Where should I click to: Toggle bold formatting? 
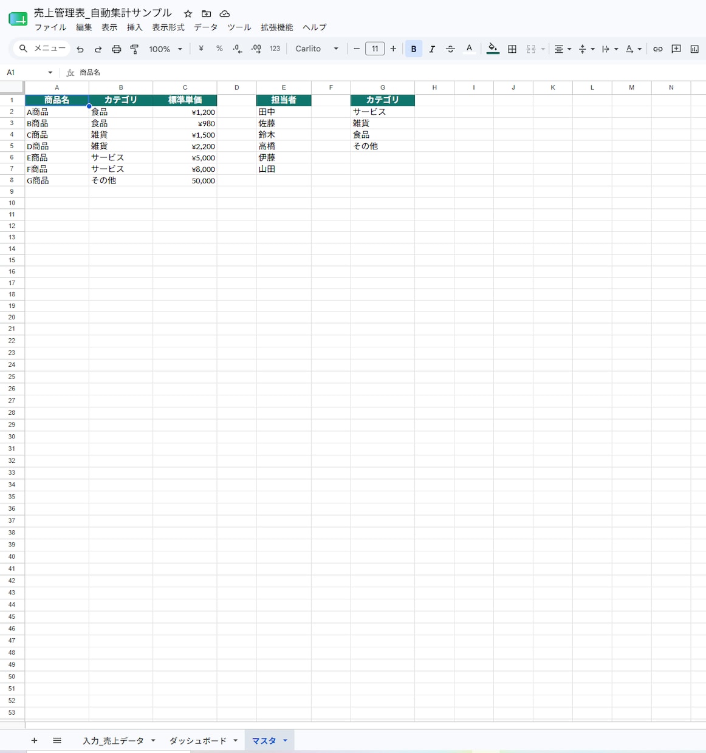(414, 49)
